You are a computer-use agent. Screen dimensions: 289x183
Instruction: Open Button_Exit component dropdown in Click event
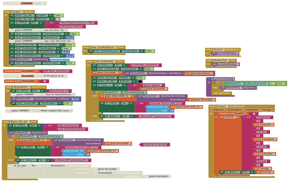click(x=221, y=61)
